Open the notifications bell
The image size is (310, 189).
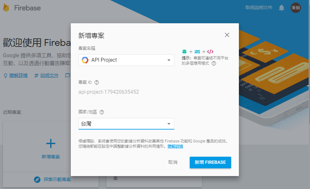coord(282,8)
